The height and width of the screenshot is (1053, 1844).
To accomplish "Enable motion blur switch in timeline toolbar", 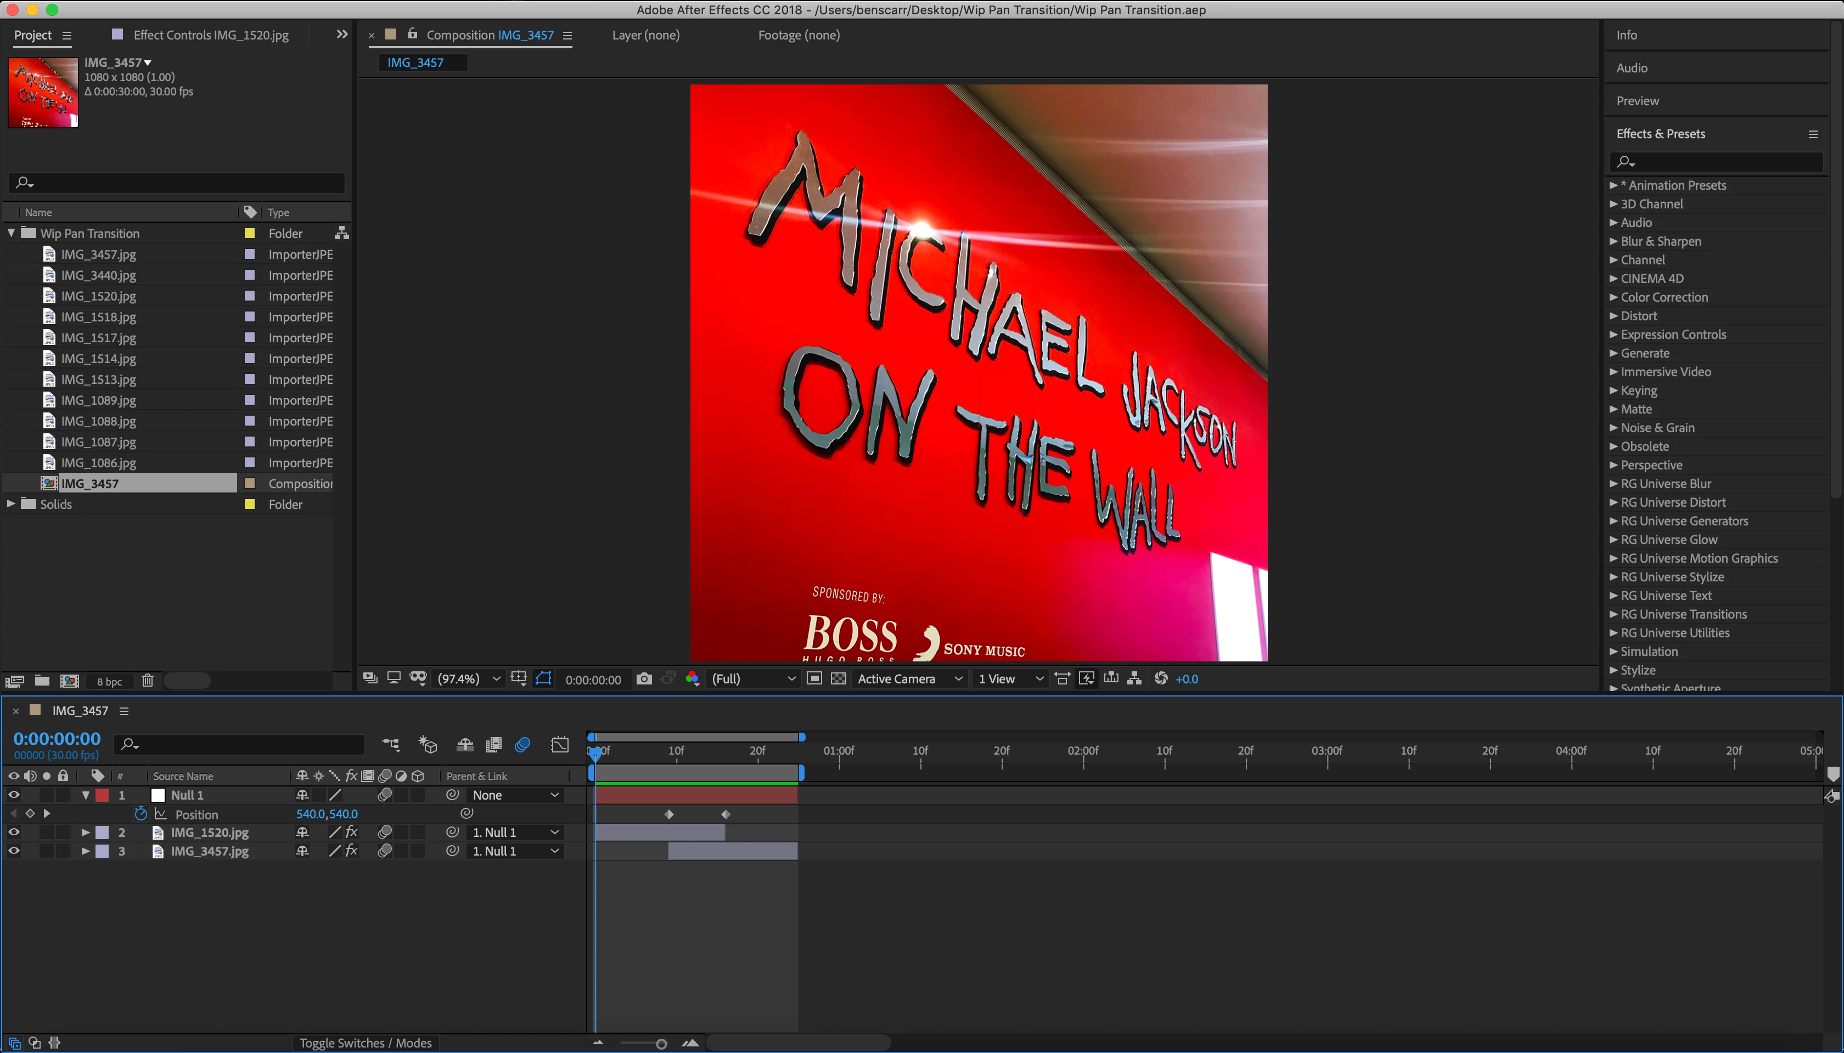I will (522, 745).
